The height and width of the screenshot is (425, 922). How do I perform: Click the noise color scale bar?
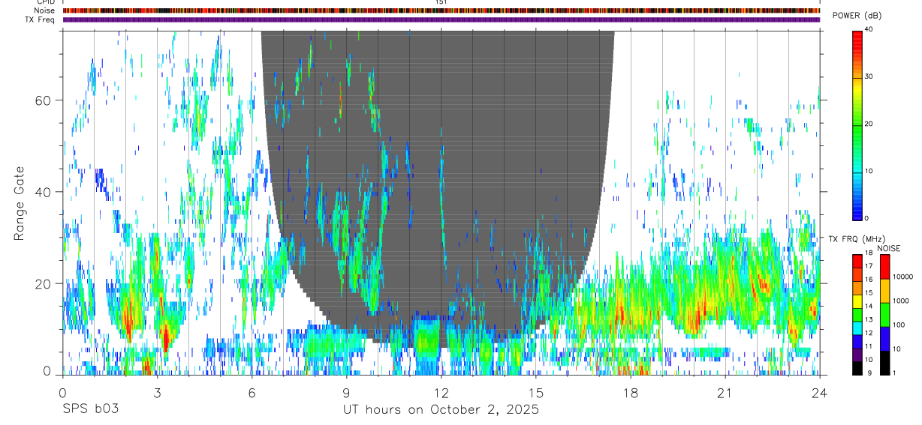click(x=885, y=315)
